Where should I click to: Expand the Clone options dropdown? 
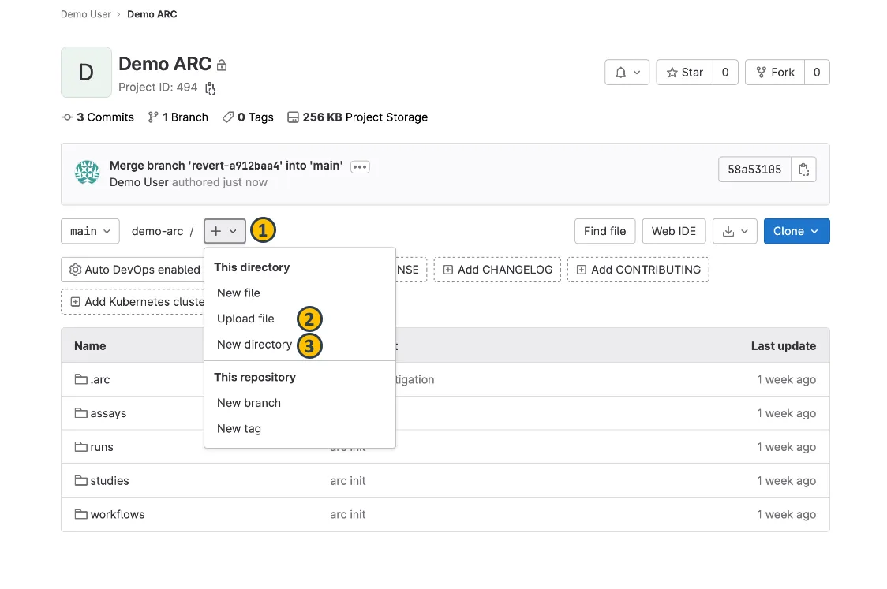[796, 231]
